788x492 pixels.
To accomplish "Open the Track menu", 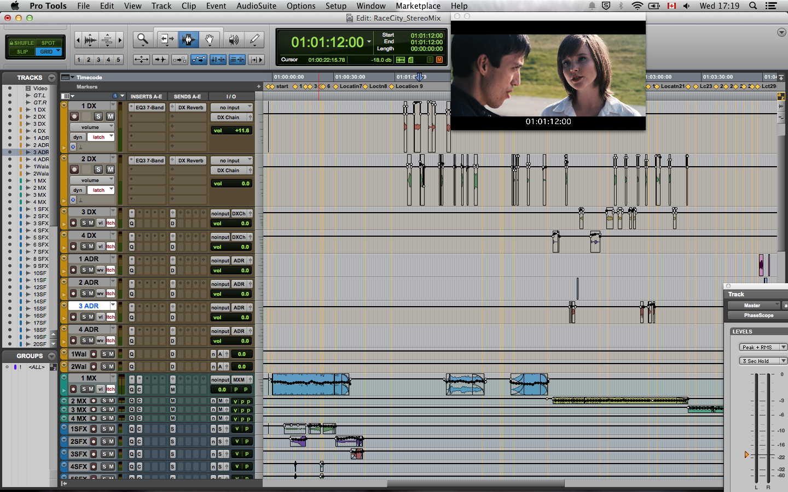I will 161,6.
